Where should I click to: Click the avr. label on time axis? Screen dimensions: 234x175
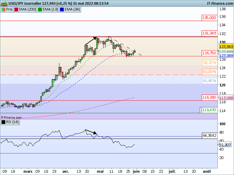coord(66,172)
